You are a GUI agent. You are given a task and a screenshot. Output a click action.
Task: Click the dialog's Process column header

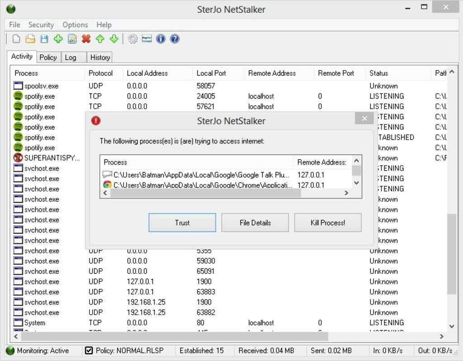click(197, 162)
